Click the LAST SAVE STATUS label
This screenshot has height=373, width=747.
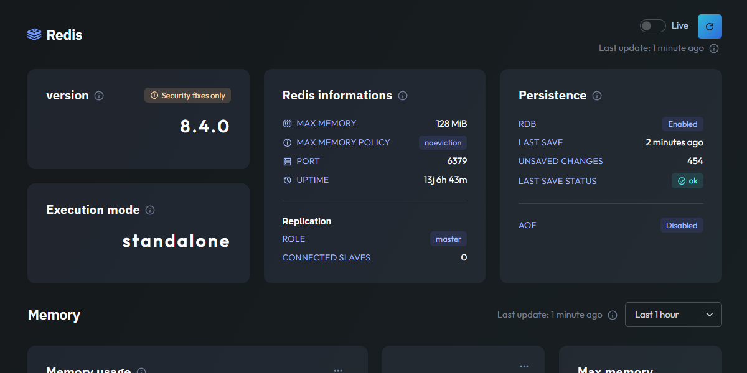click(x=558, y=181)
